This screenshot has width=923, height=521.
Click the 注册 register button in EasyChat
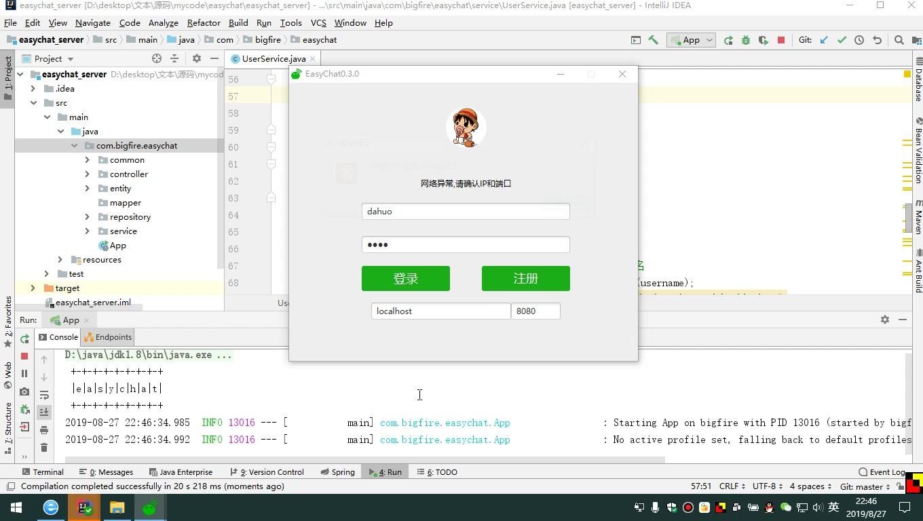(x=525, y=278)
